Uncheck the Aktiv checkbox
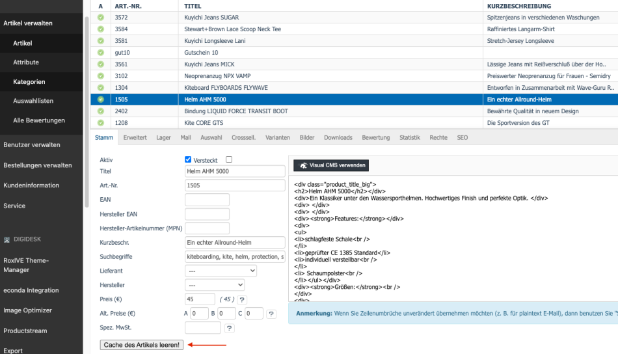 point(188,159)
